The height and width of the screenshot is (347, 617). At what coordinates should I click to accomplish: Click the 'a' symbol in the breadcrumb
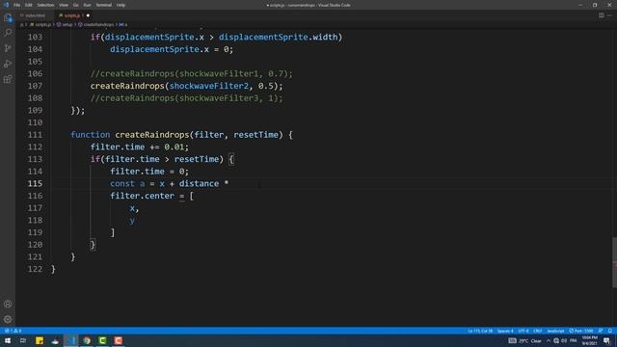tap(125, 24)
